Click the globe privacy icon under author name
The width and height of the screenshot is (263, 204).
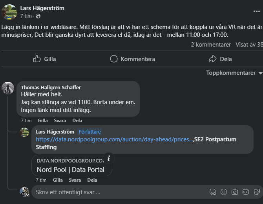[38, 16]
